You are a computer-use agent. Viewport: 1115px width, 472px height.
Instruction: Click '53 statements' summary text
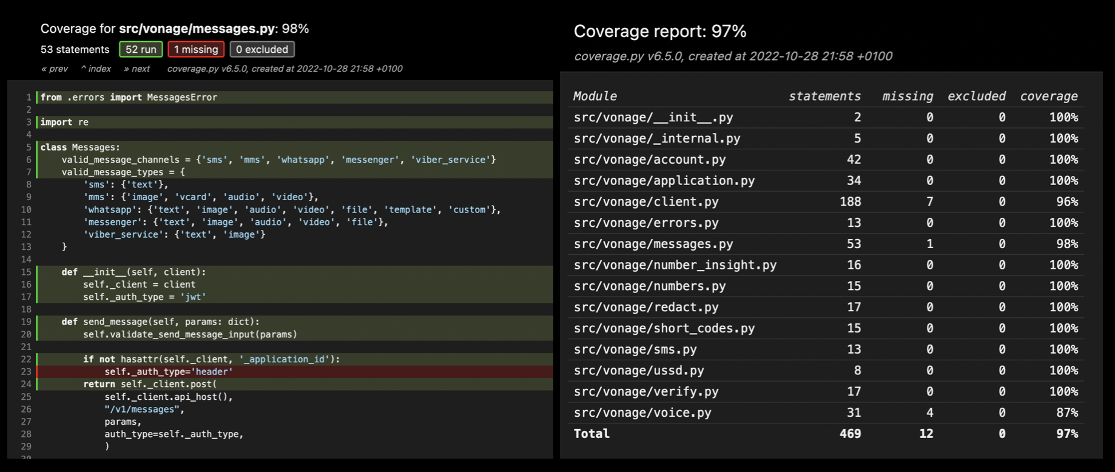(x=75, y=49)
